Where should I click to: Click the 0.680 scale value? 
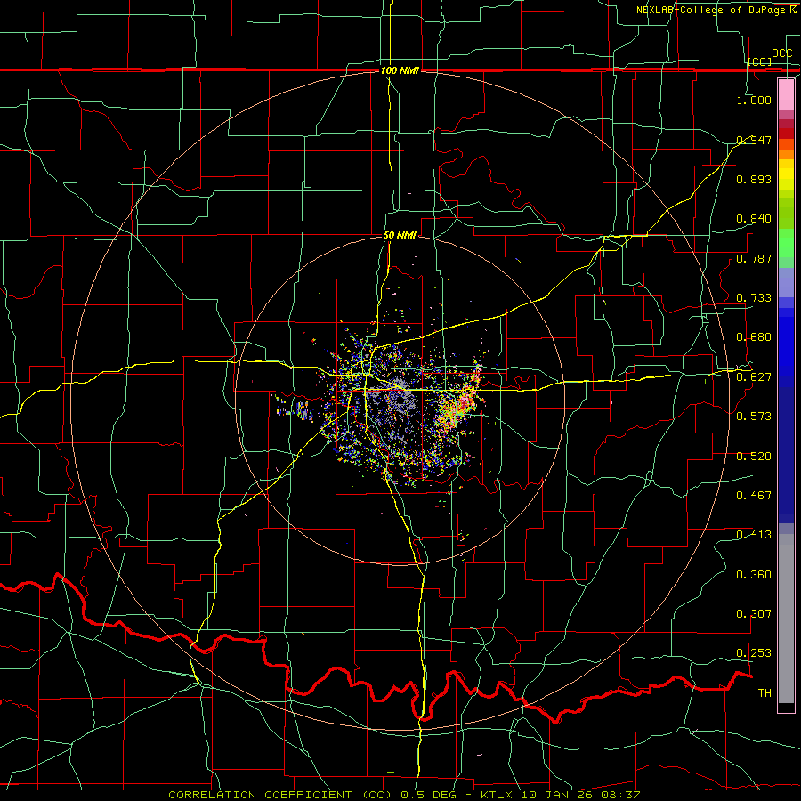click(754, 337)
